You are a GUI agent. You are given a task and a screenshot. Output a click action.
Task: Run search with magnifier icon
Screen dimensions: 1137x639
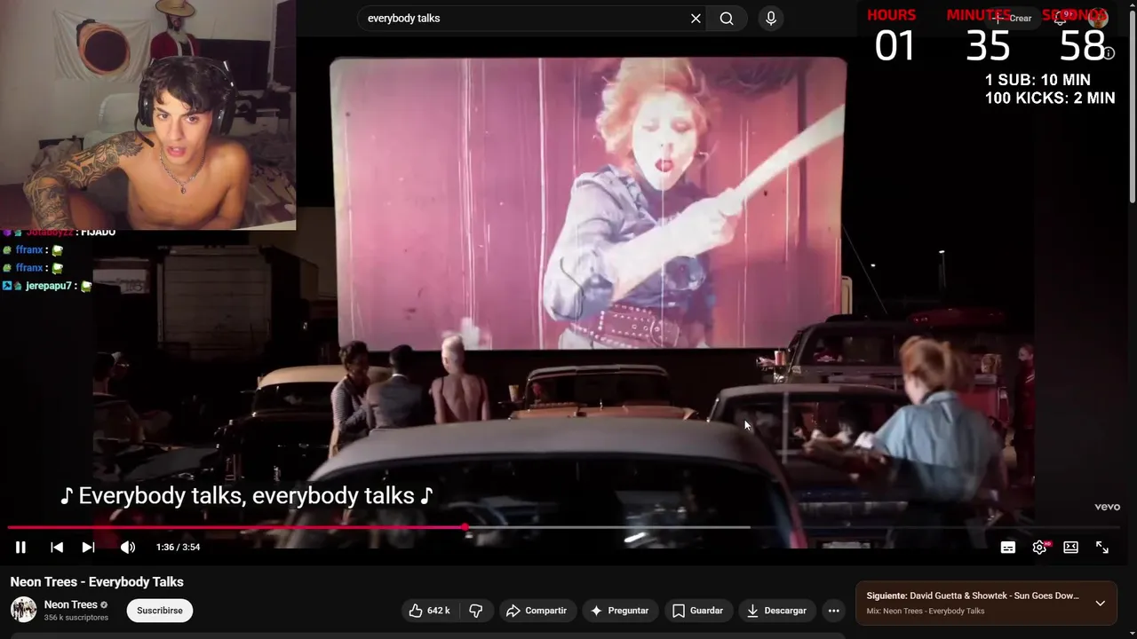(727, 19)
